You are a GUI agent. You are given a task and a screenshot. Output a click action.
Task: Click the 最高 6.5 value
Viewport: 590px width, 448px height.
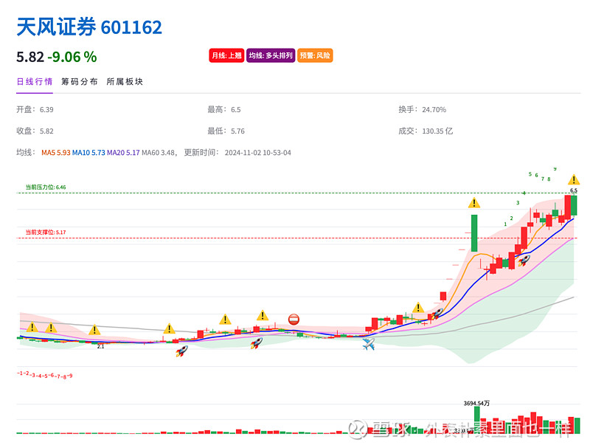(236, 109)
